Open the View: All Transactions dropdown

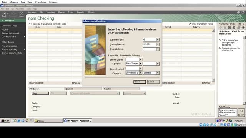(30, 24)
